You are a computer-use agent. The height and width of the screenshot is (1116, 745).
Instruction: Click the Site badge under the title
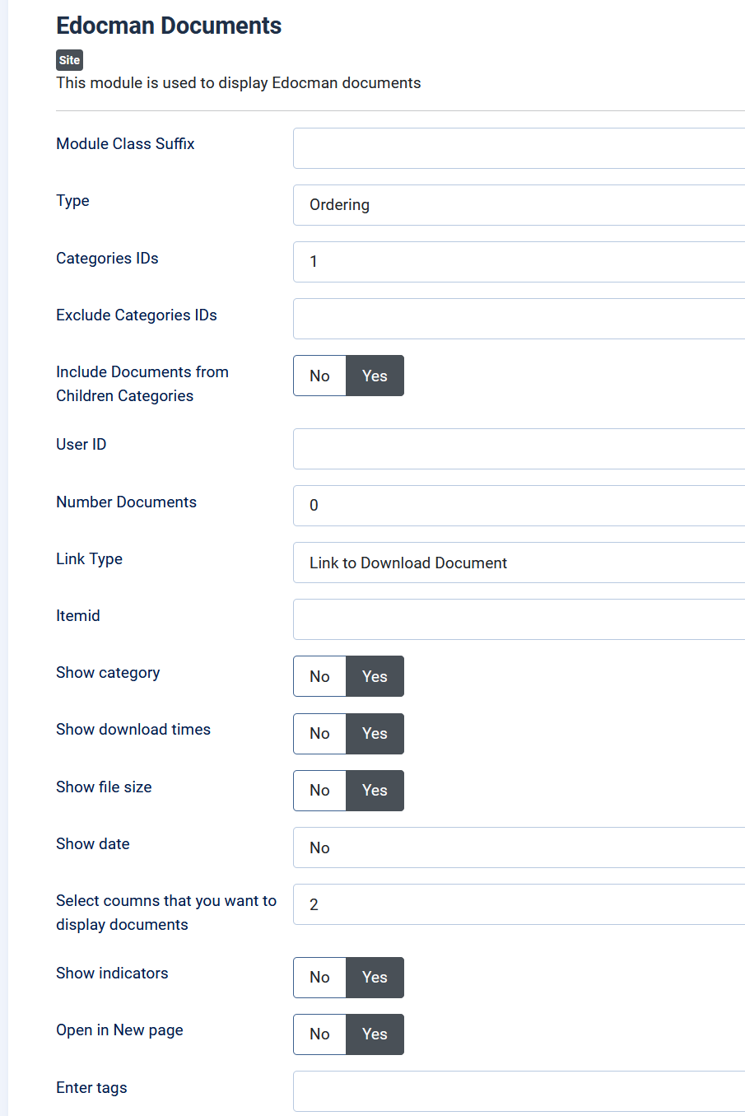(x=69, y=60)
